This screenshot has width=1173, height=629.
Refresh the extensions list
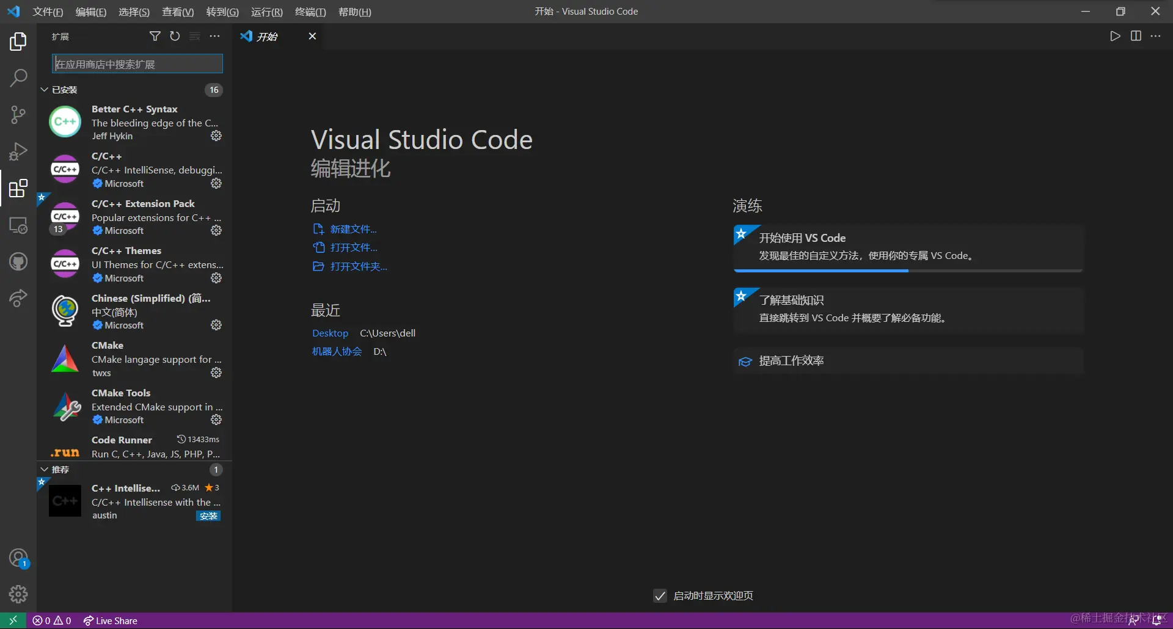pos(175,36)
